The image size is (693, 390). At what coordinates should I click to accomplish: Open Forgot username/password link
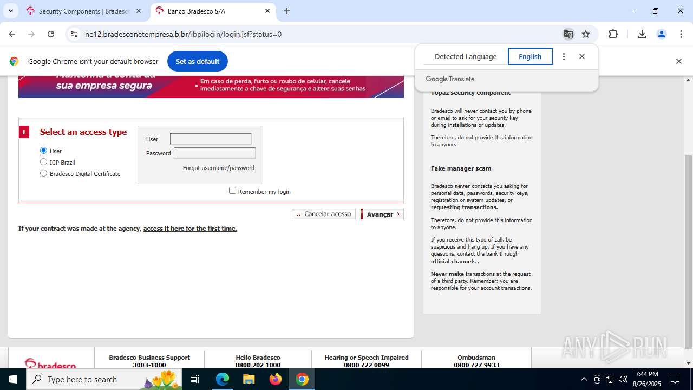[x=219, y=168]
